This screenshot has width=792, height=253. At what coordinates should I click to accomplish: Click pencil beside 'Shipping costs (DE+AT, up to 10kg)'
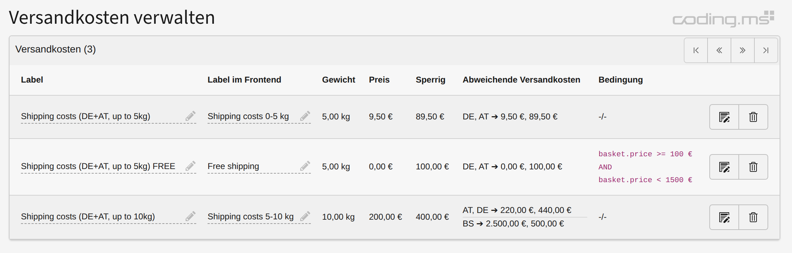(191, 217)
